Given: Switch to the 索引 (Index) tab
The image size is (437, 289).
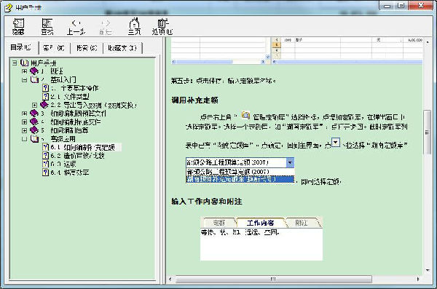Looking at the screenshot, I should (x=54, y=48).
